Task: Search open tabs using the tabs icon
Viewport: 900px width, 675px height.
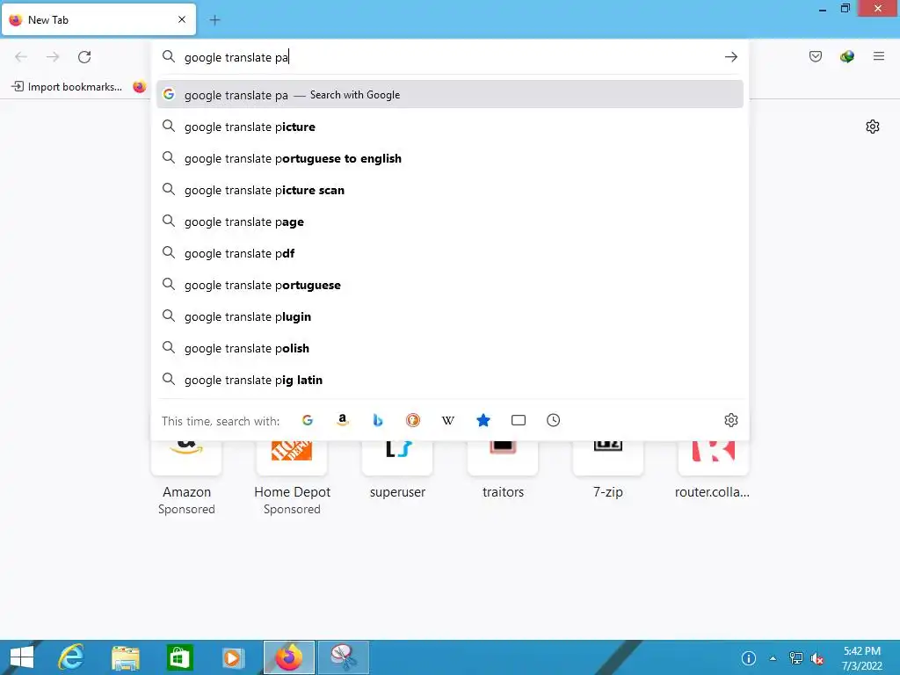Action: [519, 420]
